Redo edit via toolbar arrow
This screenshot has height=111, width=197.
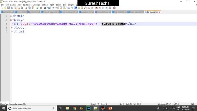[41, 8]
